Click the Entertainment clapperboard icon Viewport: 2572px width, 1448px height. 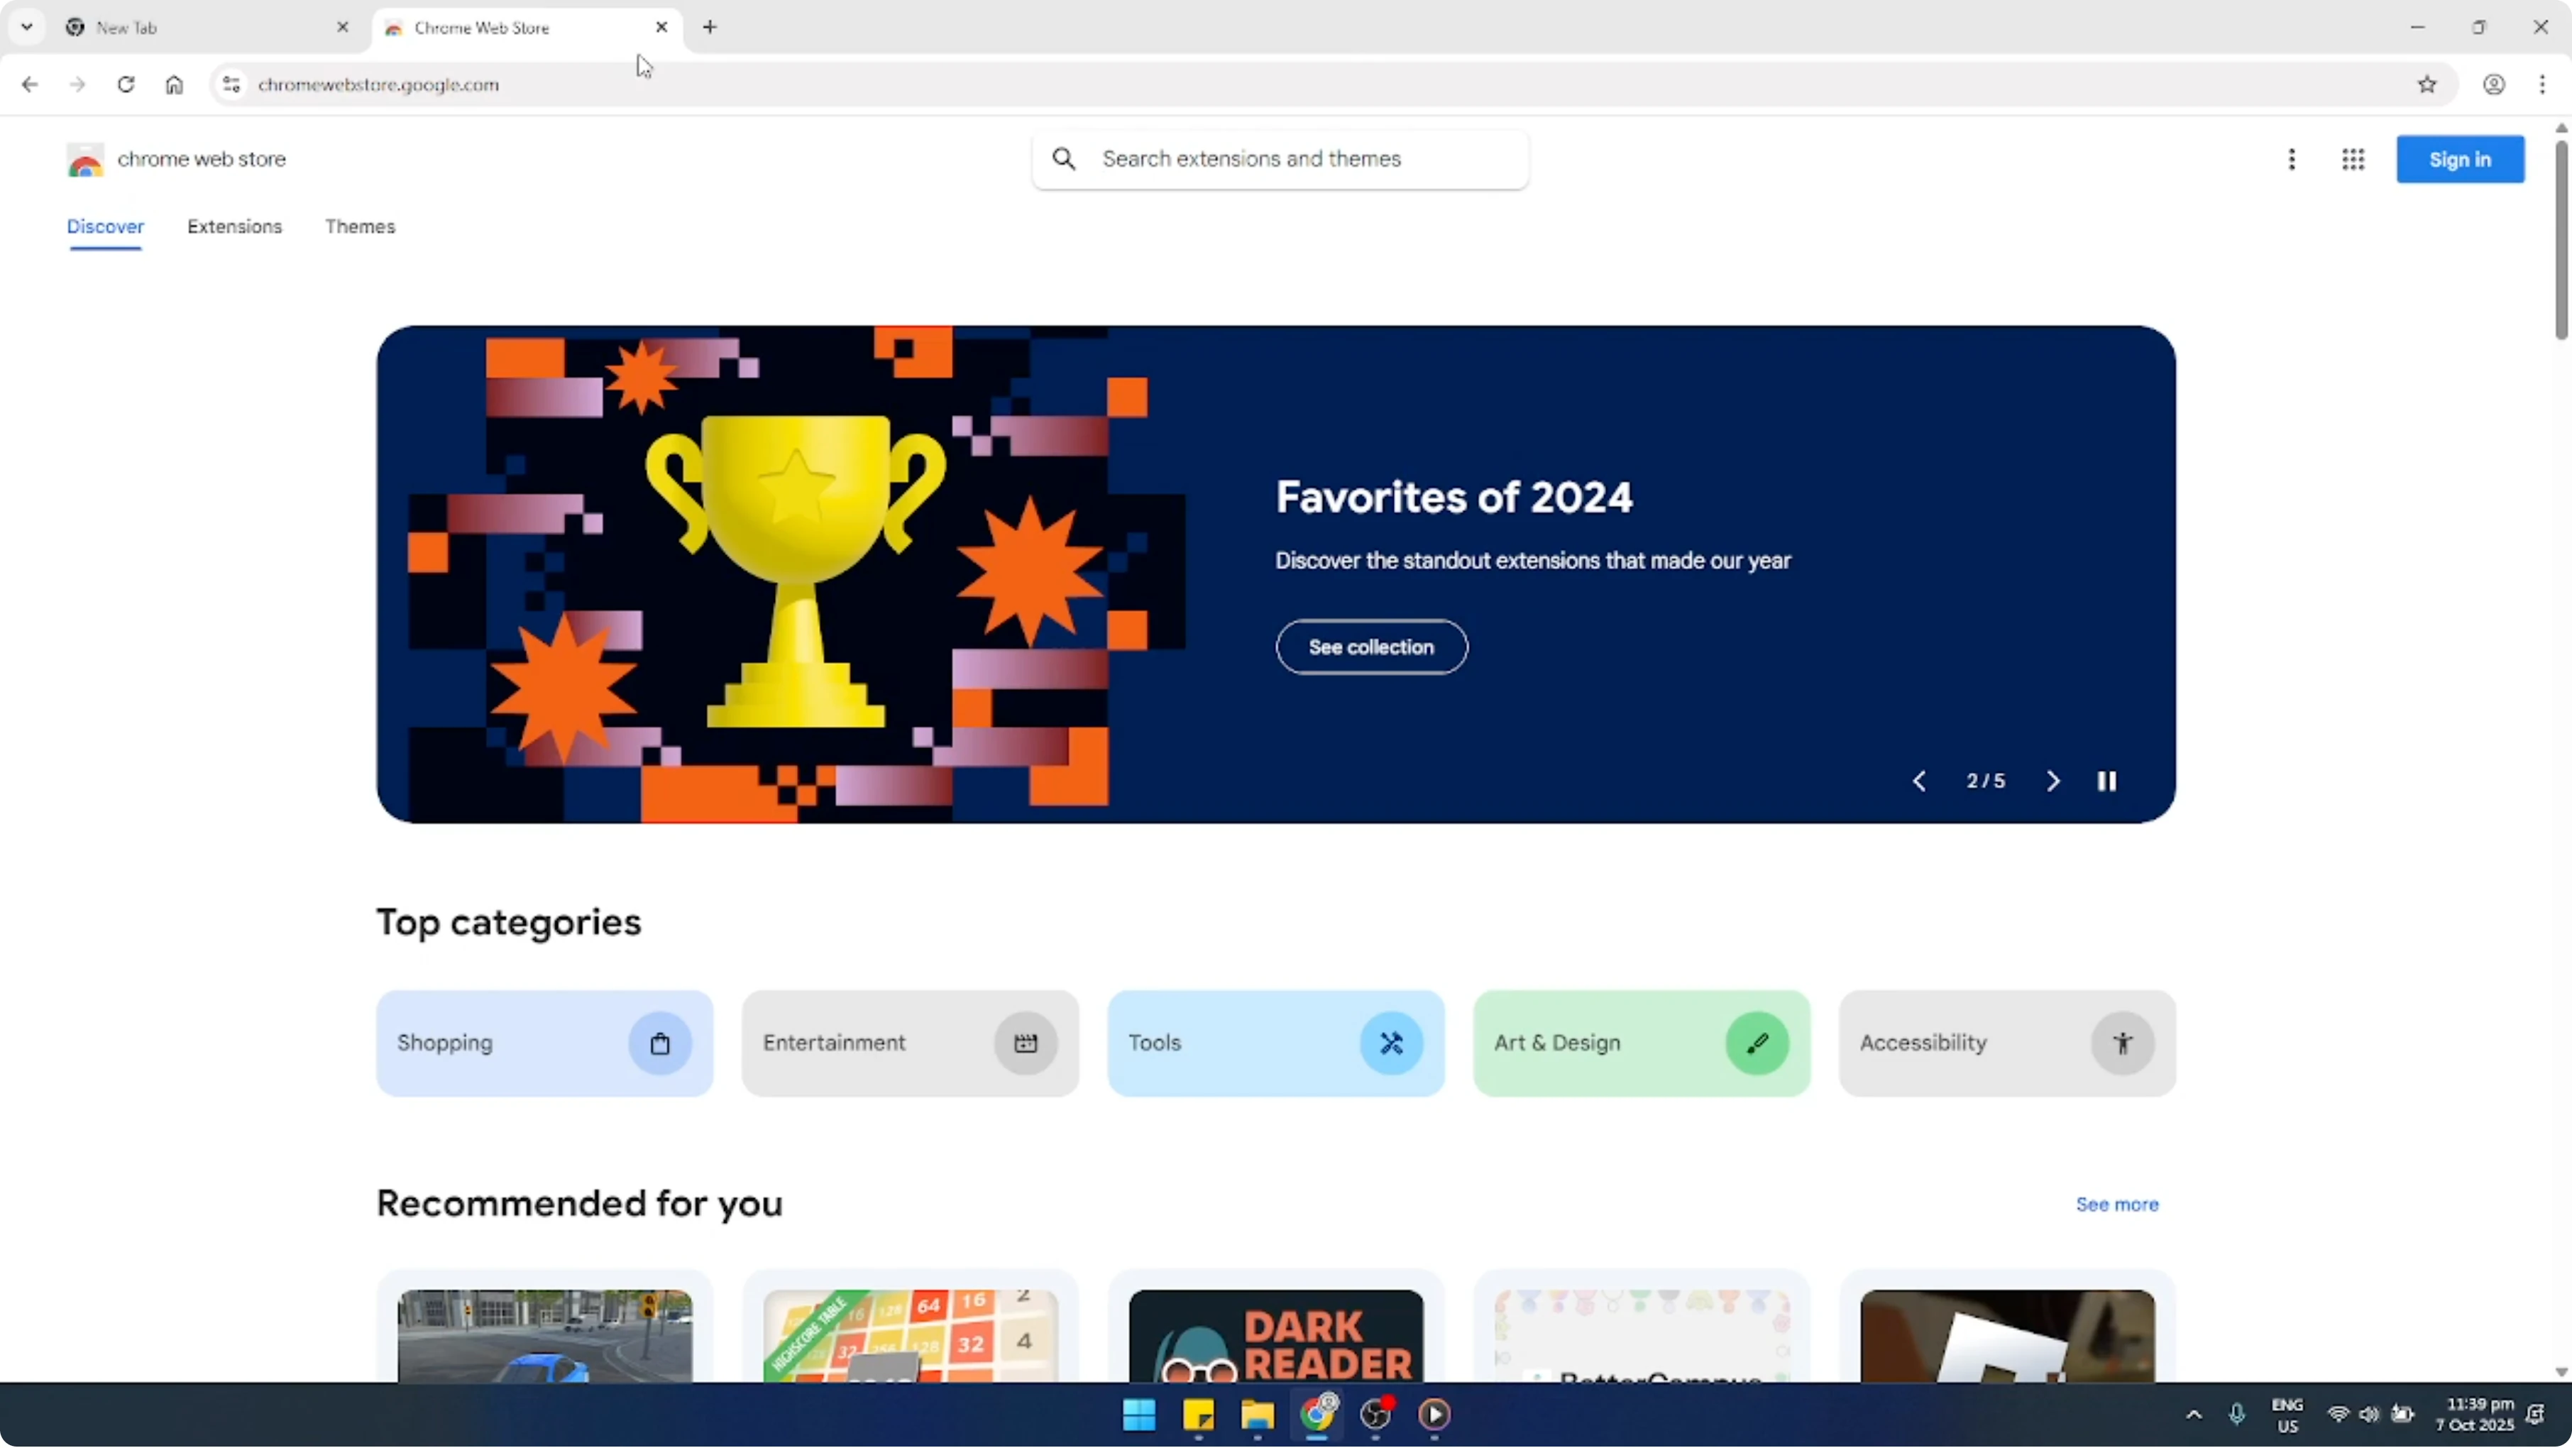point(1026,1043)
